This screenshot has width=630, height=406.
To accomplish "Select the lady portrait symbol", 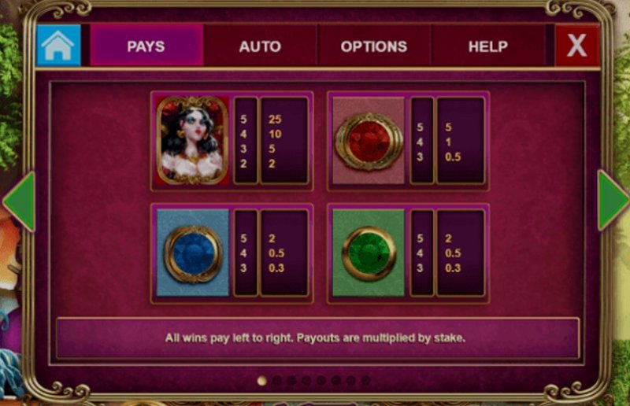I will 192,141.
